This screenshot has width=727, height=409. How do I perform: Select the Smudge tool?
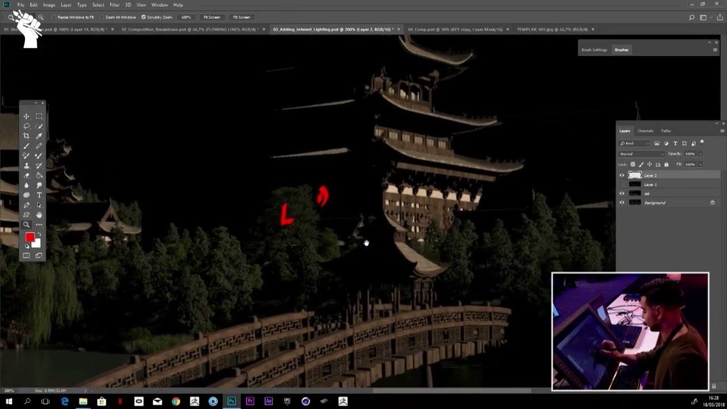tap(39, 185)
